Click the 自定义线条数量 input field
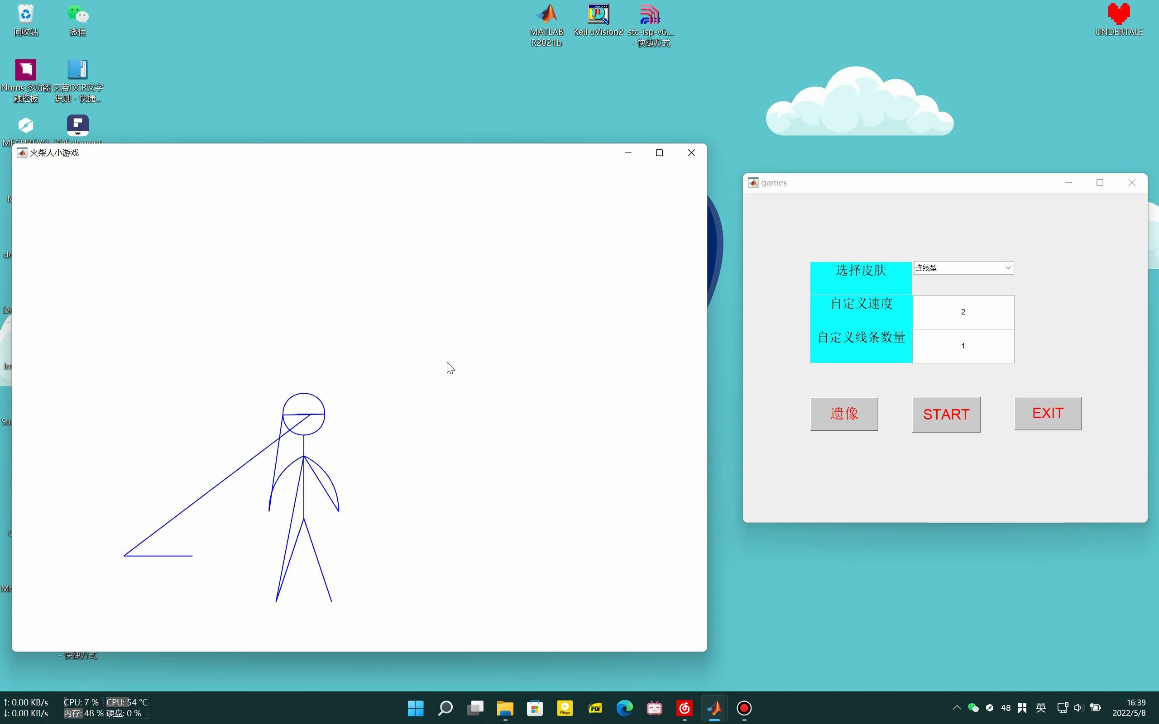The image size is (1159, 724). point(963,346)
